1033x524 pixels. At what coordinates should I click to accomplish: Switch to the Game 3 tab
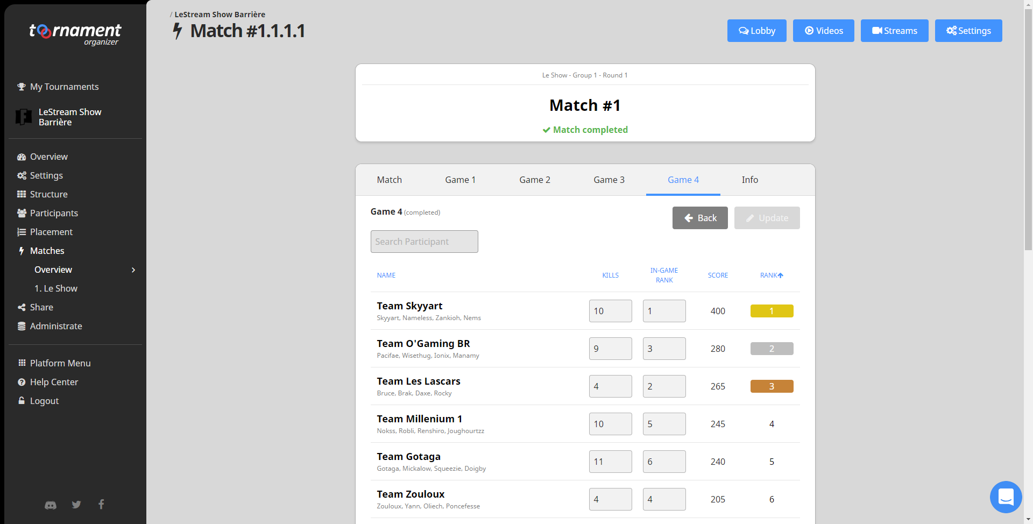[609, 180]
